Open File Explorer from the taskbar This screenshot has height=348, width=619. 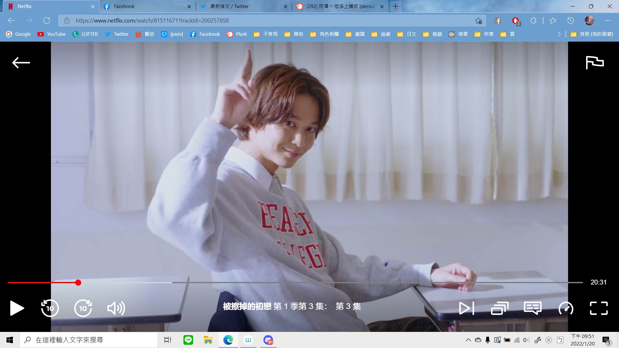208,340
